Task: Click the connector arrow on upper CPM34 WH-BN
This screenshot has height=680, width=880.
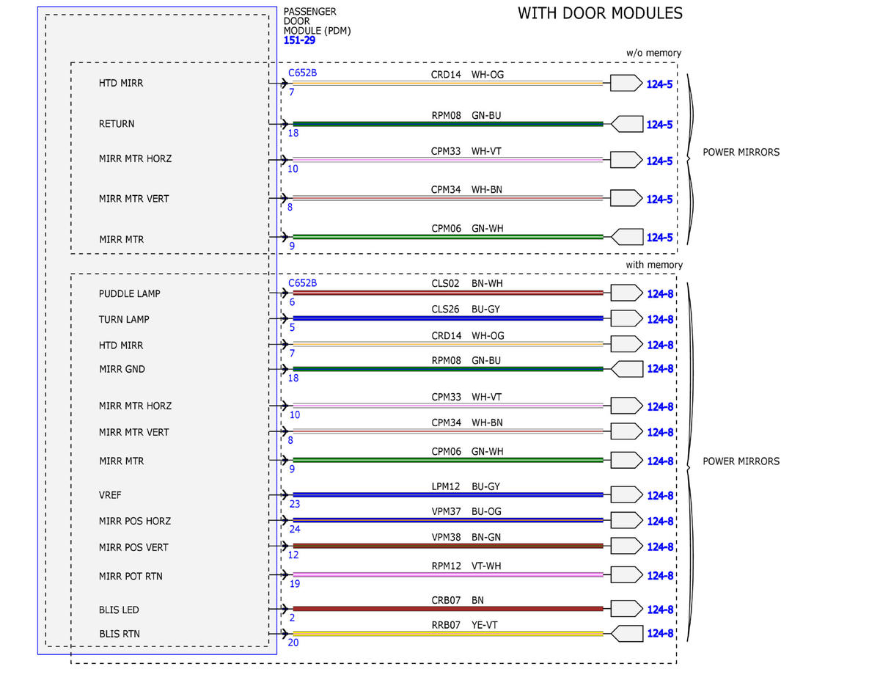Action: pos(626,198)
